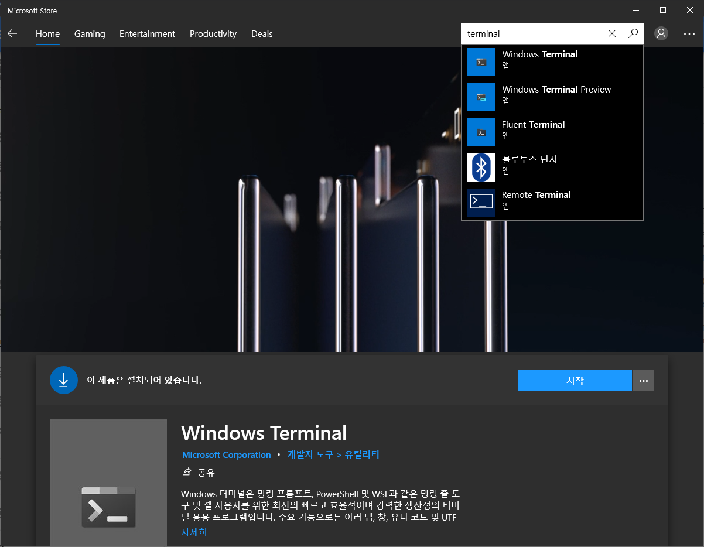Expand the description with 자세히
Screen dimensions: 704x547
(194, 532)
